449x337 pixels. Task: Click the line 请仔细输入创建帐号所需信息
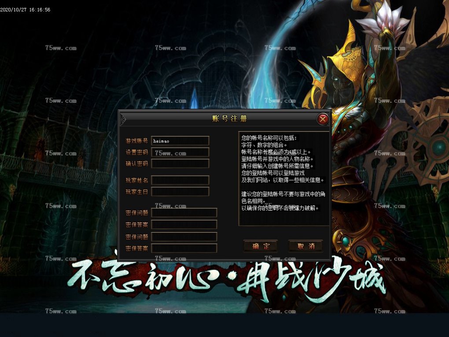click(x=278, y=166)
